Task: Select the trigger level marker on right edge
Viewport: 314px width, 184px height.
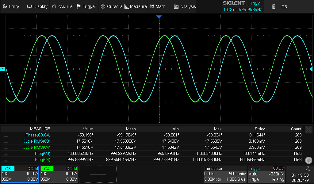Action: click(312, 69)
